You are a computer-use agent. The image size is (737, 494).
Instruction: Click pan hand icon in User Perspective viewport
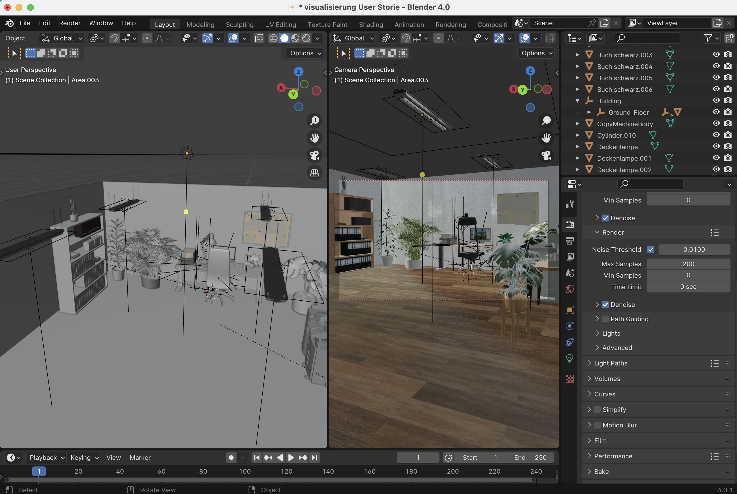[315, 138]
